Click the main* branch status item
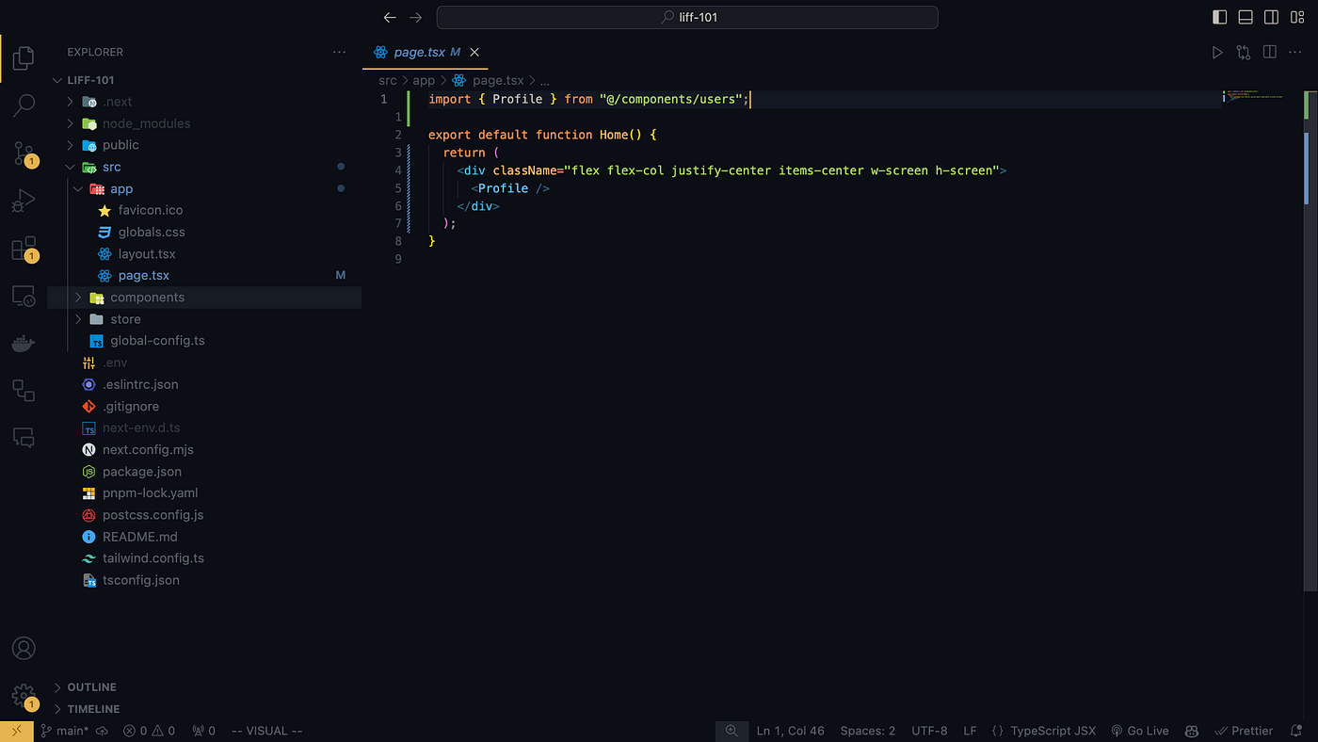Image resolution: width=1318 pixels, height=742 pixels. [64, 731]
